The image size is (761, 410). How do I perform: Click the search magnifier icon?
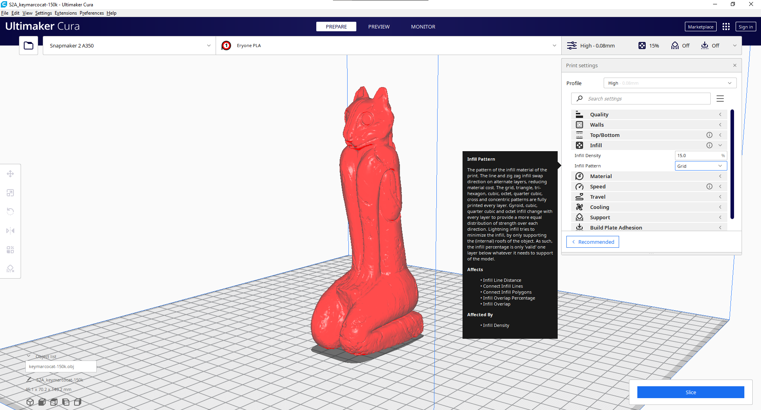point(579,99)
